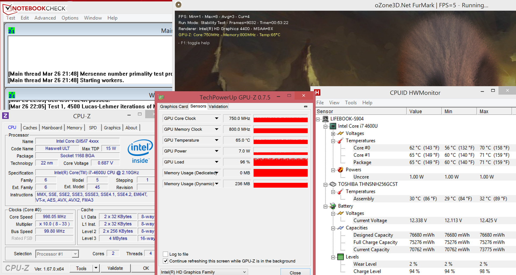This screenshot has height=275, width=516.
Task: Open the CPU-Z Tools dropdown arrow
Action: click(96, 268)
